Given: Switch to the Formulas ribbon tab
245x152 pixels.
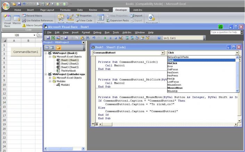Looking at the screenshot, I should point(65,10).
